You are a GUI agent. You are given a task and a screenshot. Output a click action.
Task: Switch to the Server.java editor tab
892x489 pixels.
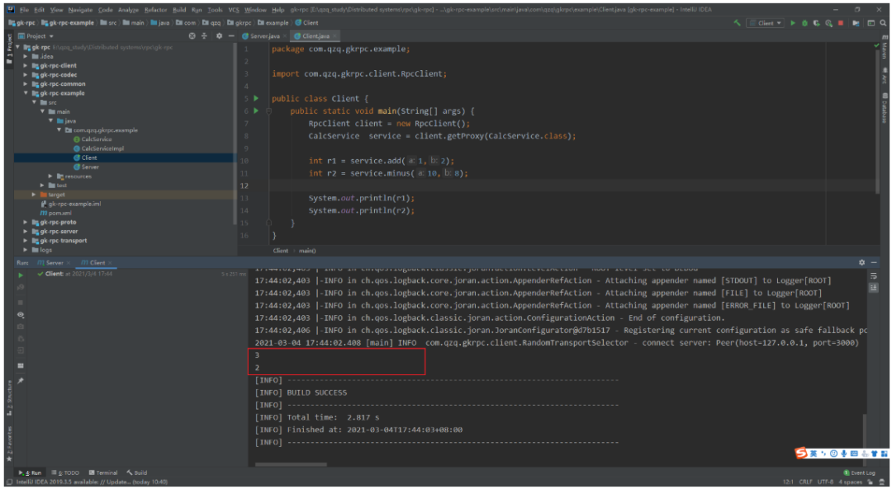(x=265, y=36)
